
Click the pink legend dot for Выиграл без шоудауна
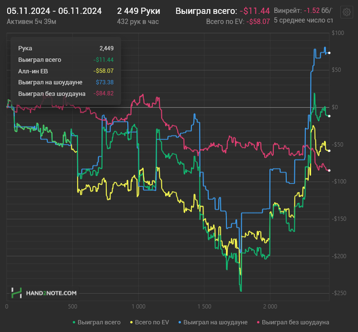[x=258, y=322]
